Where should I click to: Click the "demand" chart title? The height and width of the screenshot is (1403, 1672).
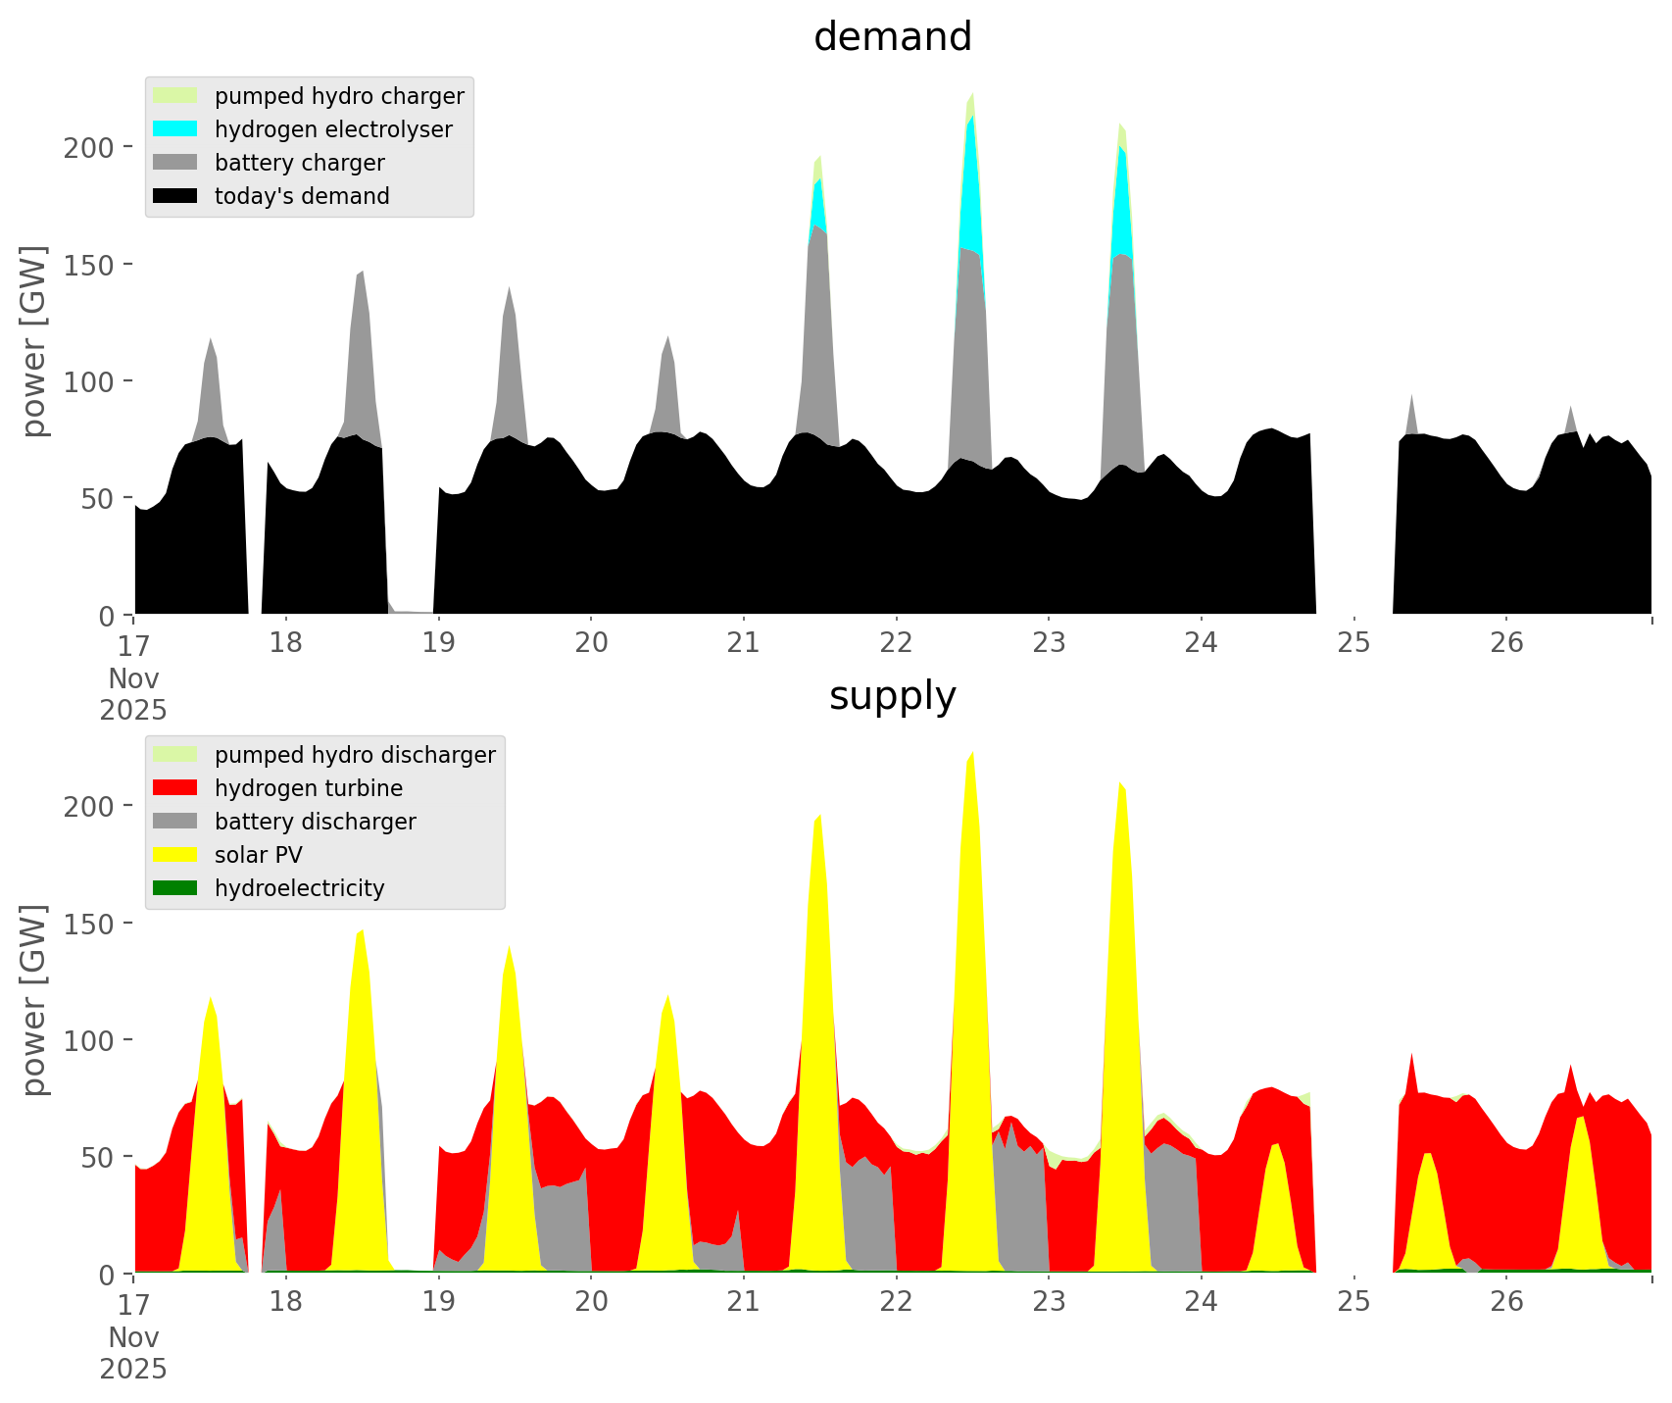[x=892, y=37]
